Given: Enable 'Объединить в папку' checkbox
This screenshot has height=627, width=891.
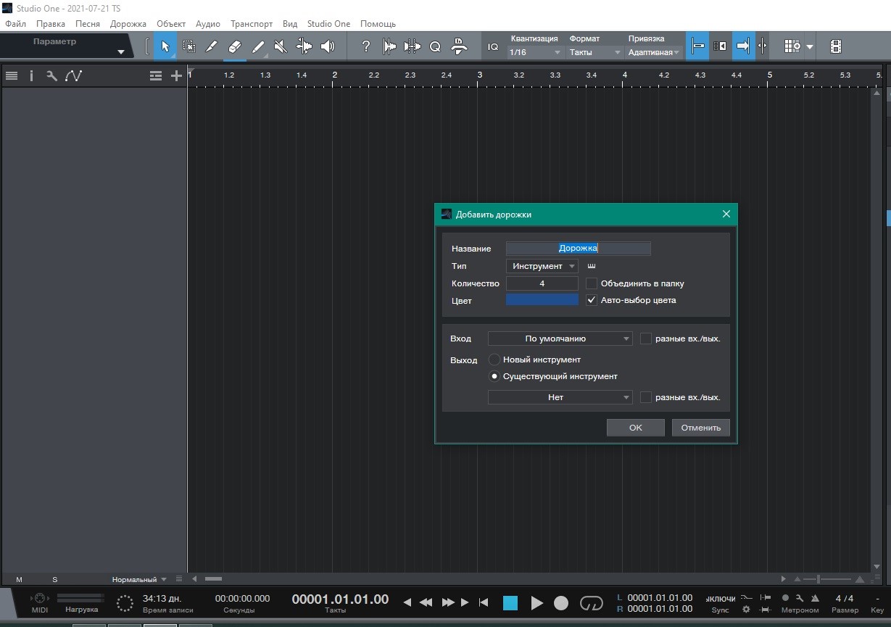Looking at the screenshot, I should point(592,283).
